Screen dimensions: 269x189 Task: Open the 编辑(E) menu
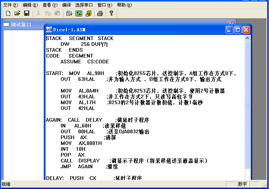pos(30,5)
